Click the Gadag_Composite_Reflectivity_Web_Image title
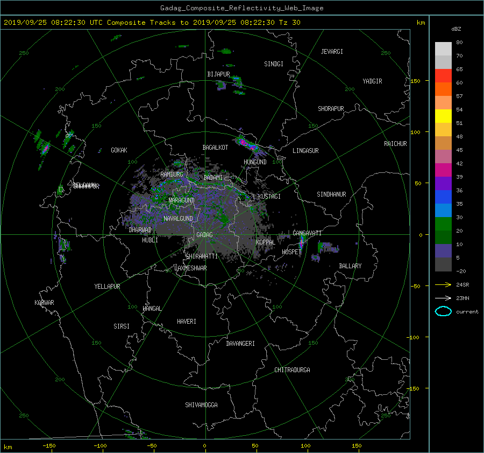484x453 pixels. [241, 8]
